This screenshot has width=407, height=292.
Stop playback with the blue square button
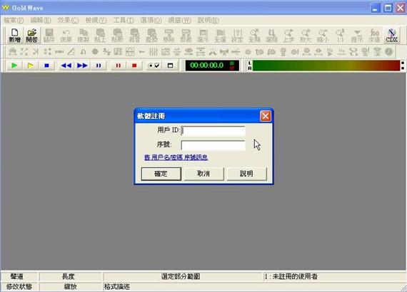coord(46,66)
